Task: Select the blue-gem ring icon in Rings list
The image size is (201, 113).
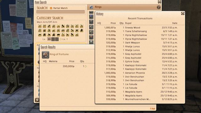Action: point(91,16)
